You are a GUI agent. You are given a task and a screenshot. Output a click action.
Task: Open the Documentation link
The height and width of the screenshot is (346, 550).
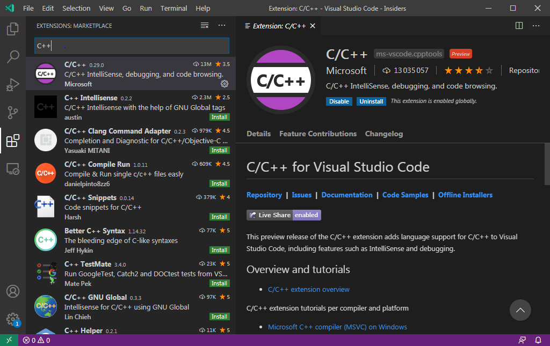pos(346,195)
